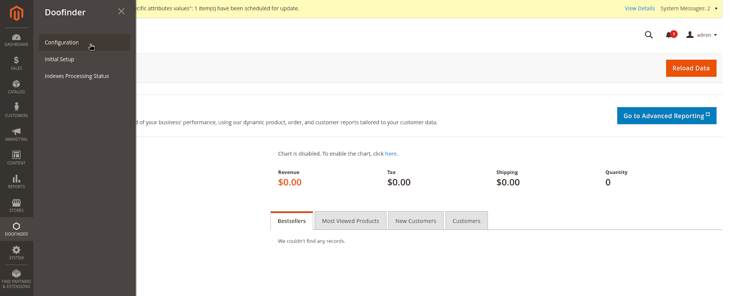This screenshot has width=730, height=296.
Task: Click the Shipping $0.00 value
Action: click(508, 182)
